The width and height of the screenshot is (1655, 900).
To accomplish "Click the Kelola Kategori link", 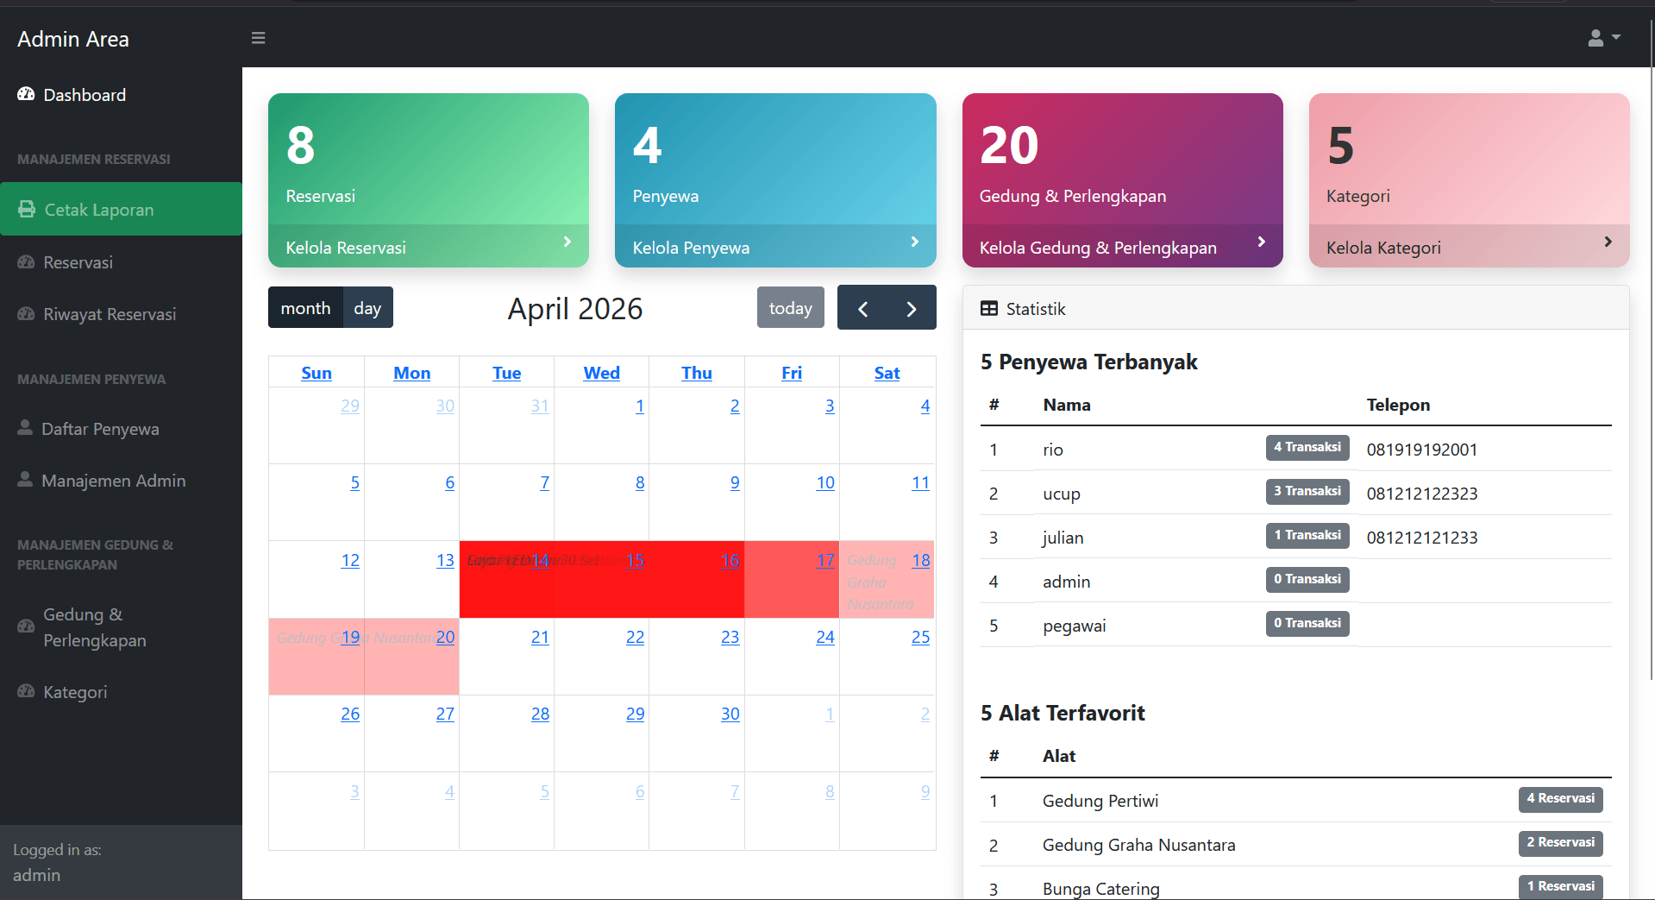I will click(x=1383, y=248).
